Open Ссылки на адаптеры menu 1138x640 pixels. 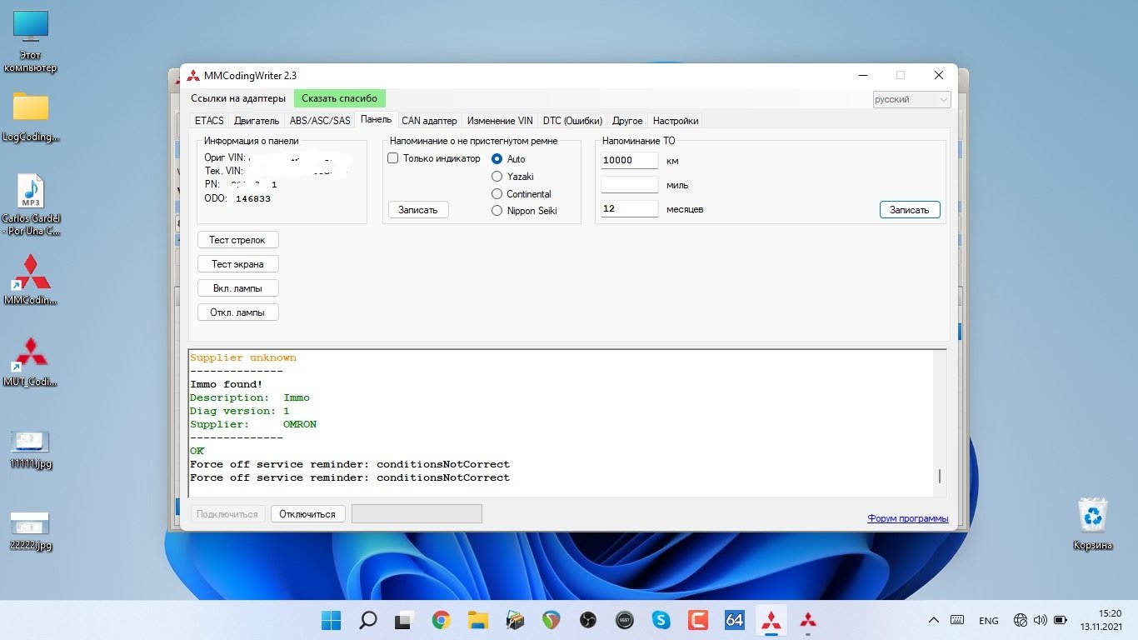(x=238, y=98)
